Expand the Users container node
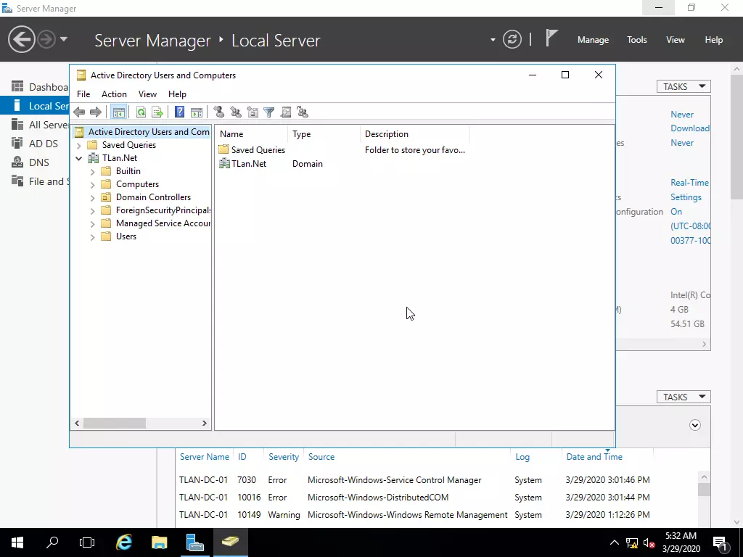The image size is (743, 557). point(93,237)
